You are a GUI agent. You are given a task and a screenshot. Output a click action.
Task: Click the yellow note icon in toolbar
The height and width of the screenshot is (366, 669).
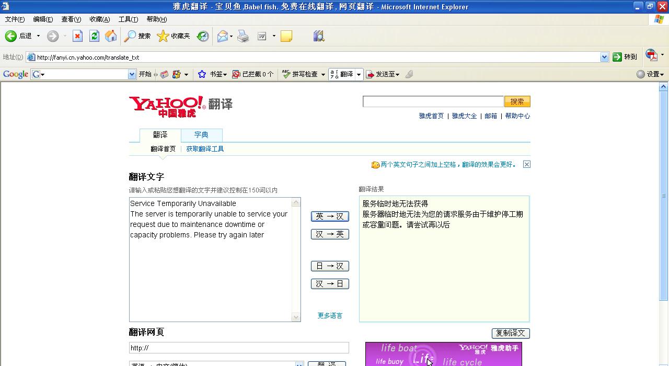click(x=286, y=36)
